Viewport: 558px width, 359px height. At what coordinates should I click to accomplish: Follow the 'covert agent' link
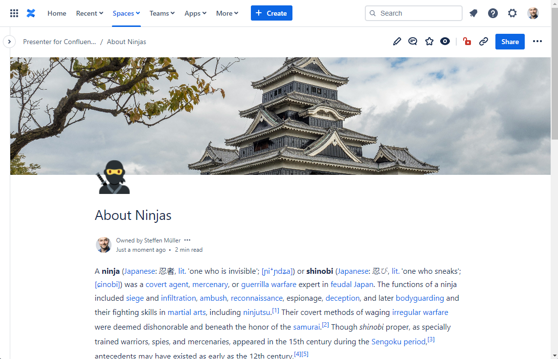(x=167, y=284)
